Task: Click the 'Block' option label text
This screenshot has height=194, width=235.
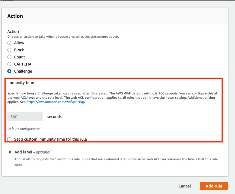Action: (x=19, y=50)
